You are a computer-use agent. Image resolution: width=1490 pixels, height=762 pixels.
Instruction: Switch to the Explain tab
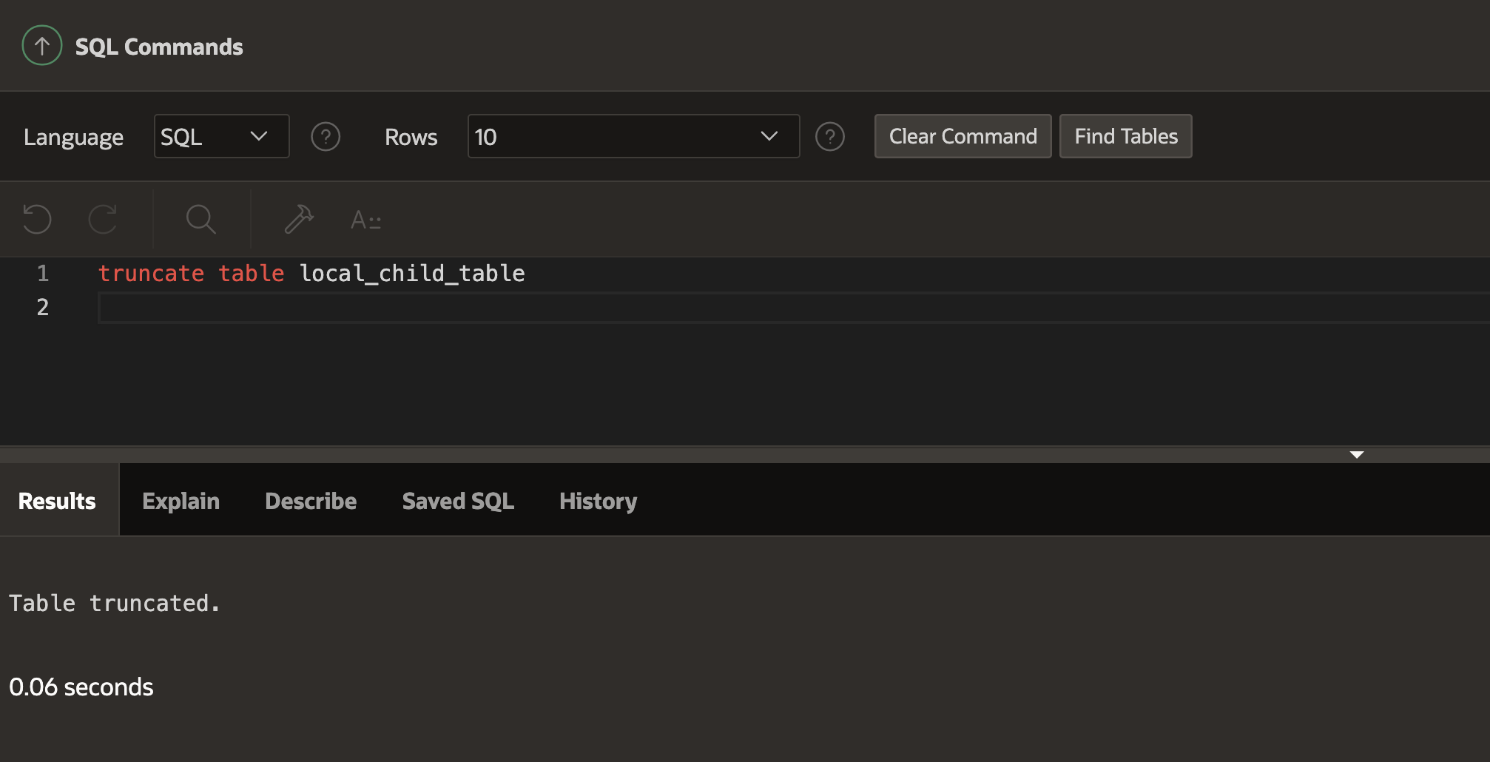pyautogui.click(x=181, y=501)
